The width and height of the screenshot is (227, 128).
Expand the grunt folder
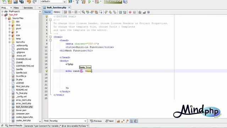(10, 28)
